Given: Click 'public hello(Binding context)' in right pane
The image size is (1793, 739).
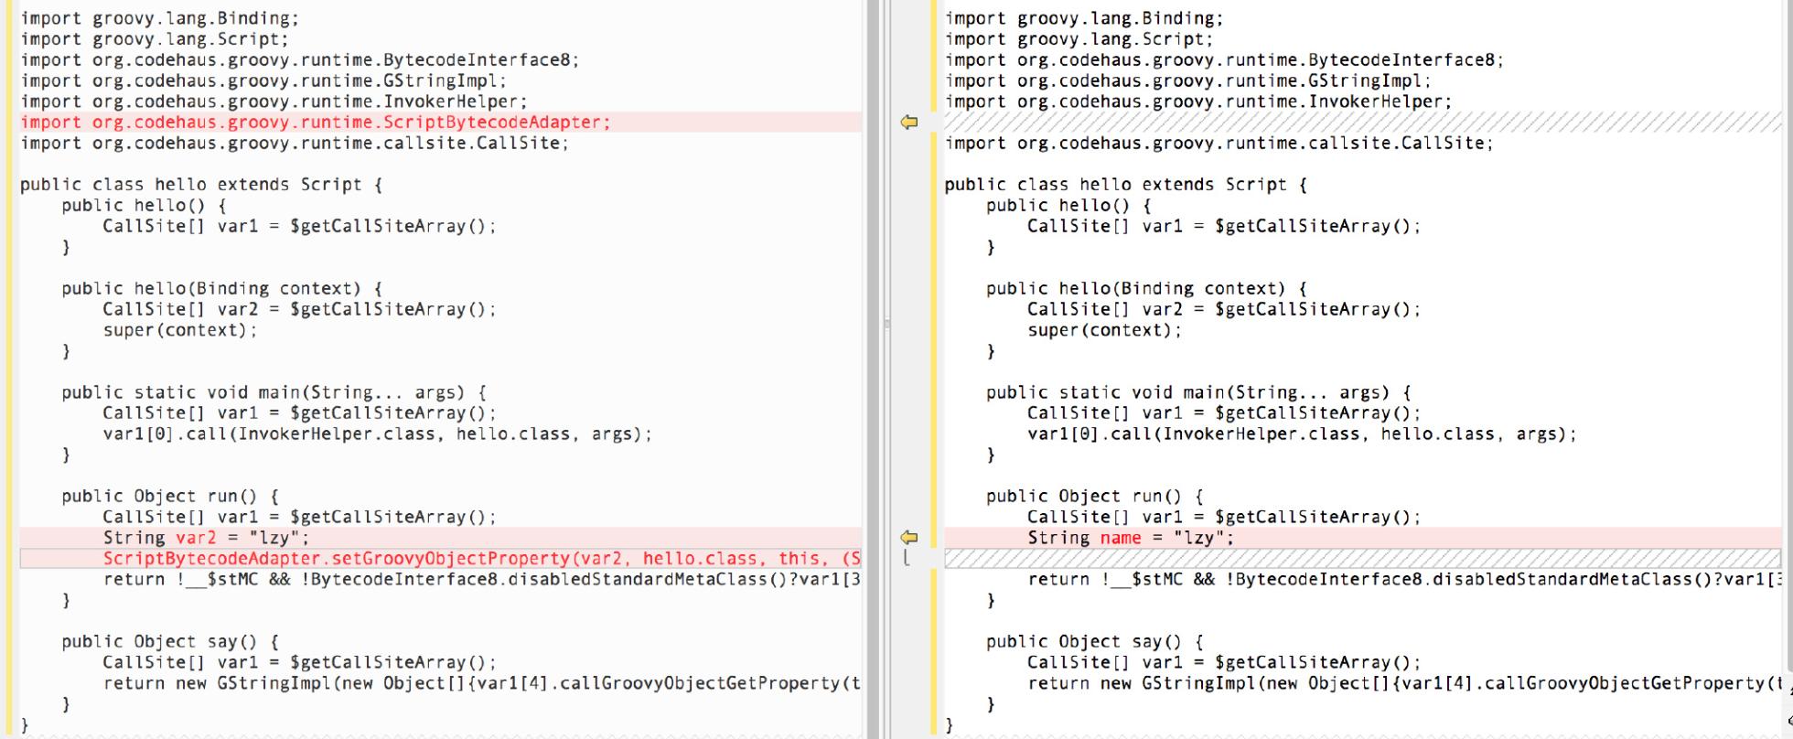Looking at the screenshot, I should pos(1147,289).
